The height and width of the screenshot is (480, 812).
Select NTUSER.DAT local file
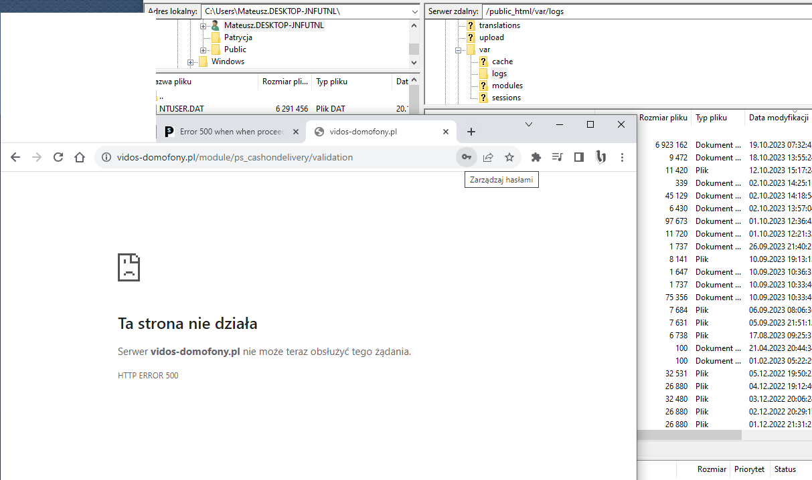click(181, 109)
